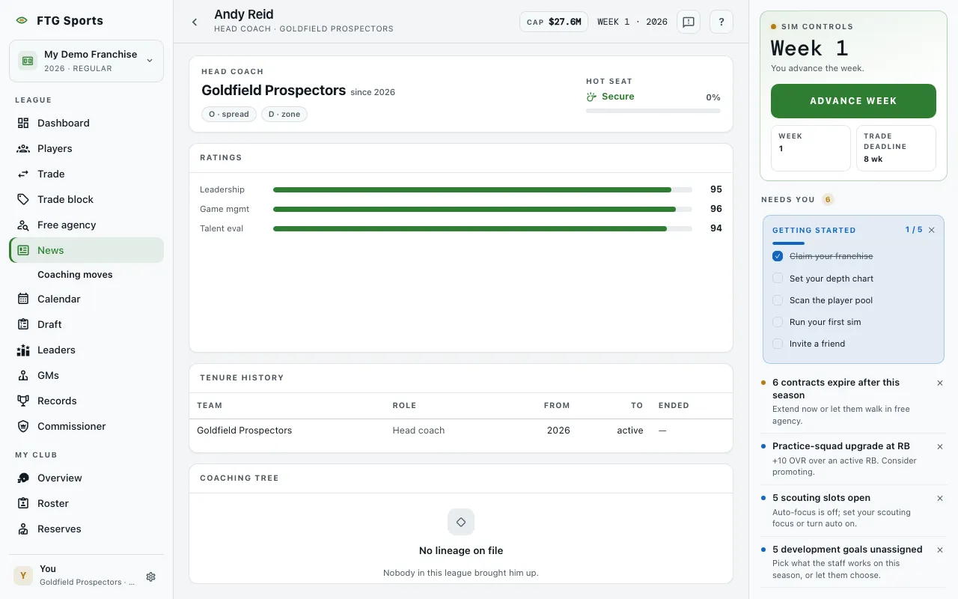Click the Players people icon
958x599 pixels.
click(23, 148)
